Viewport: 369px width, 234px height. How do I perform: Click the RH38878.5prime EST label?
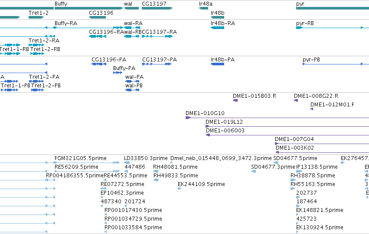tap(313, 176)
